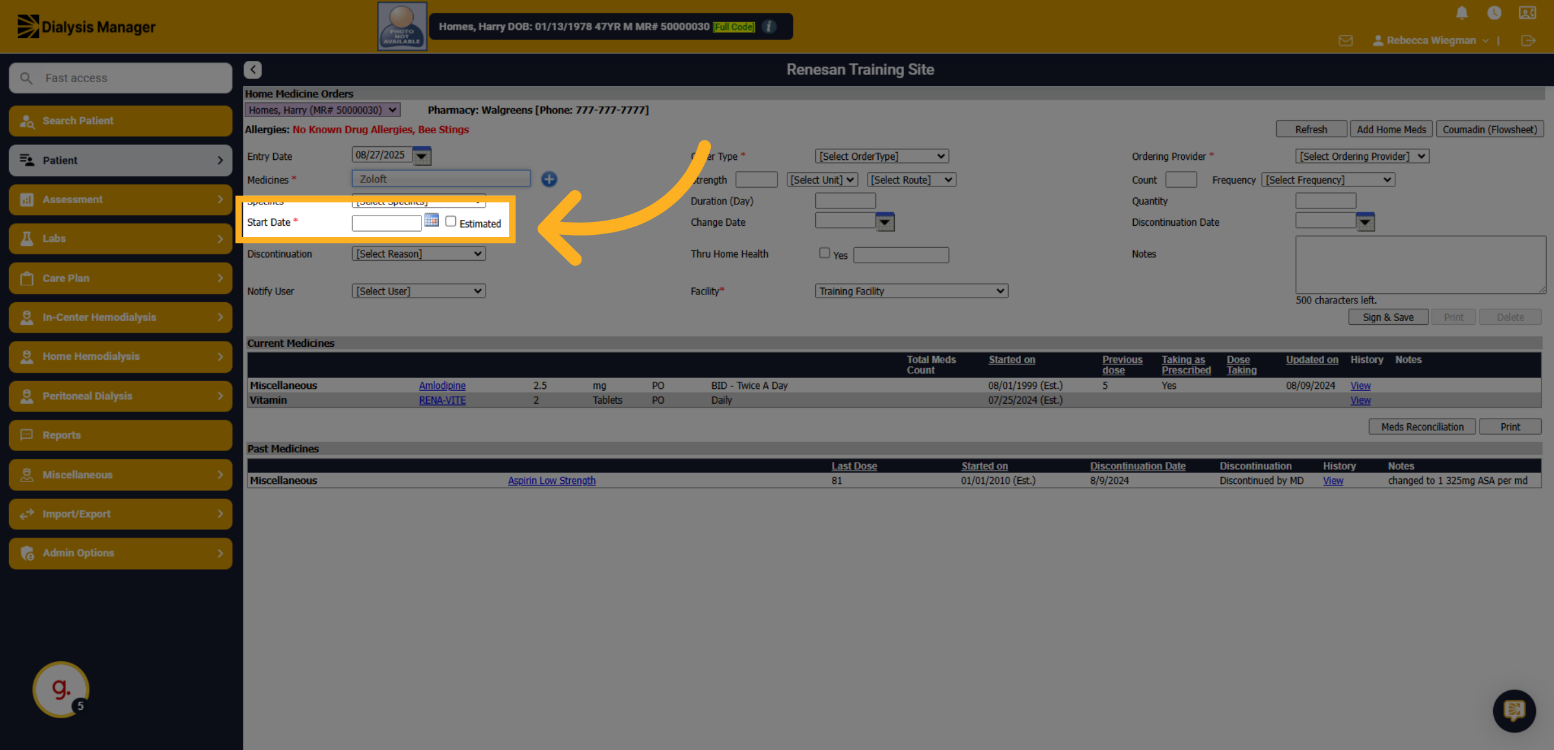Viewport: 1554px width, 750px height.
Task: Open the Select OrderType dropdown
Action: [882, 156]
